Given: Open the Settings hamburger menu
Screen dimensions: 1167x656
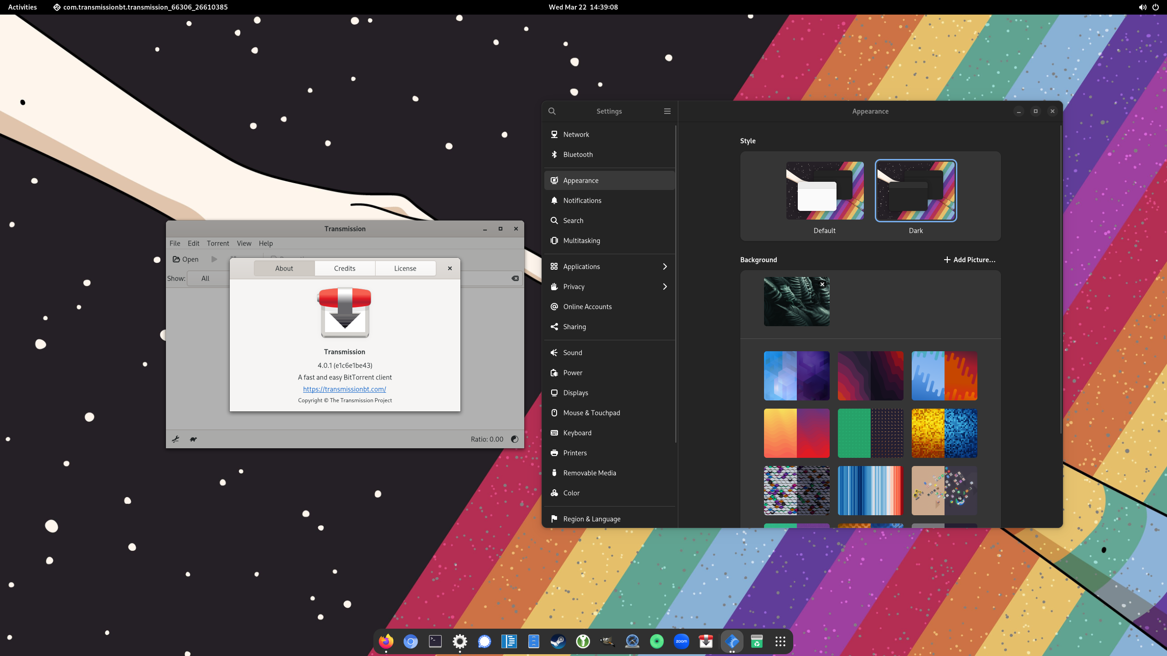Looking at the screenshot, I should pyautogui.click(x=667, y=111).
